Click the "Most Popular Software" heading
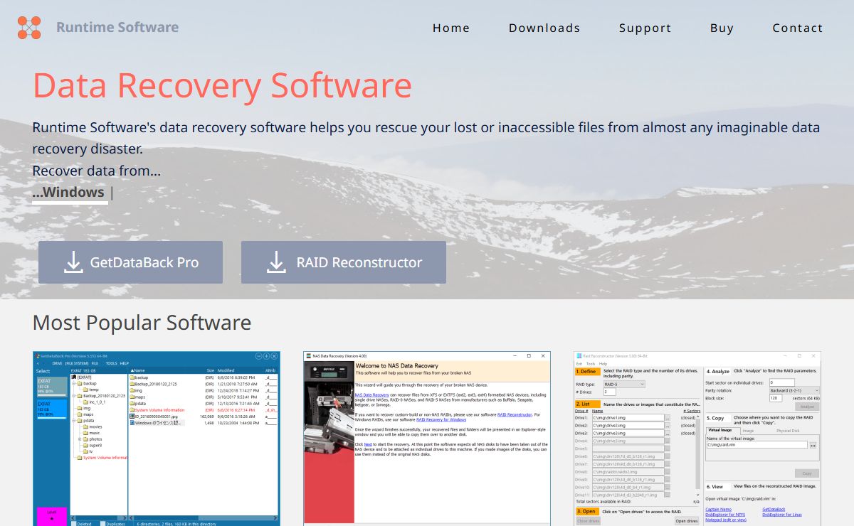This screenshot has width=854, height=526. tap(142, 323)
